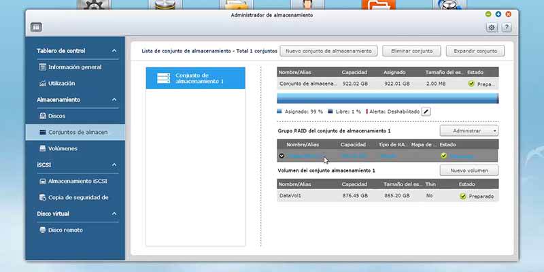Click the Alerta: Deshabilitado label
544x272 pixels.
click(x=394, y=112)
